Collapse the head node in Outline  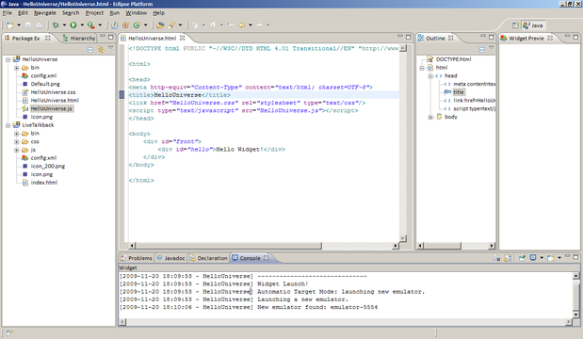430,76
